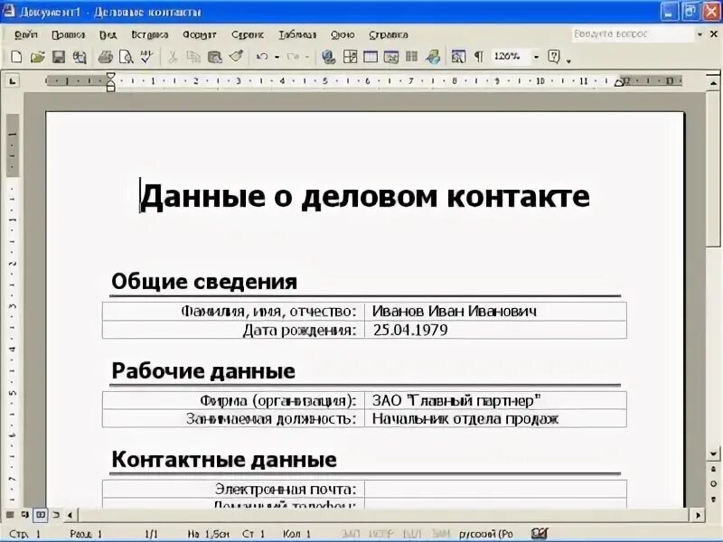The height and width of the screenshot is (542, 723).
Task: Toggle ЗАП macro recording in status bar
Action: (x=348, y=532)
